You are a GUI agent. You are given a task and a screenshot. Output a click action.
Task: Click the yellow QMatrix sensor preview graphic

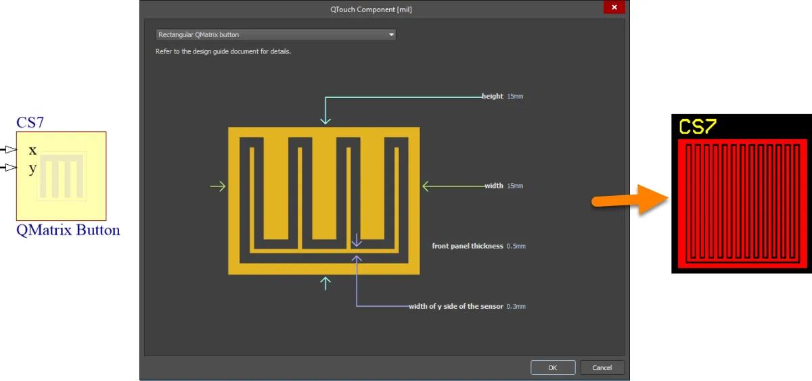(324, 201)
